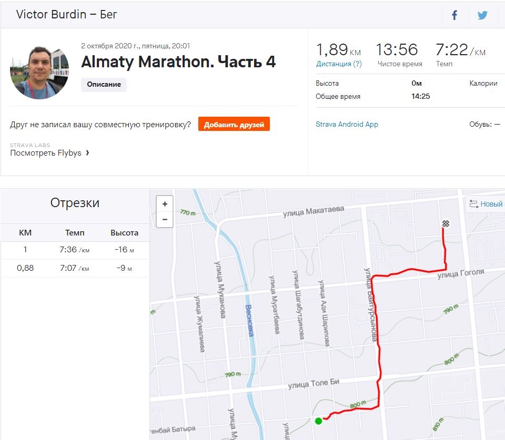
Task: Click the Victor Burdin – Бег title
Action: click(67, 14)
